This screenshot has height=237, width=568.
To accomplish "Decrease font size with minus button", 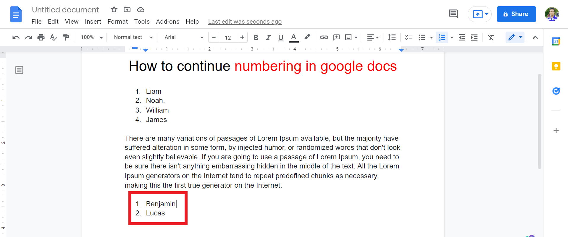I will click(x=214, y=37).
